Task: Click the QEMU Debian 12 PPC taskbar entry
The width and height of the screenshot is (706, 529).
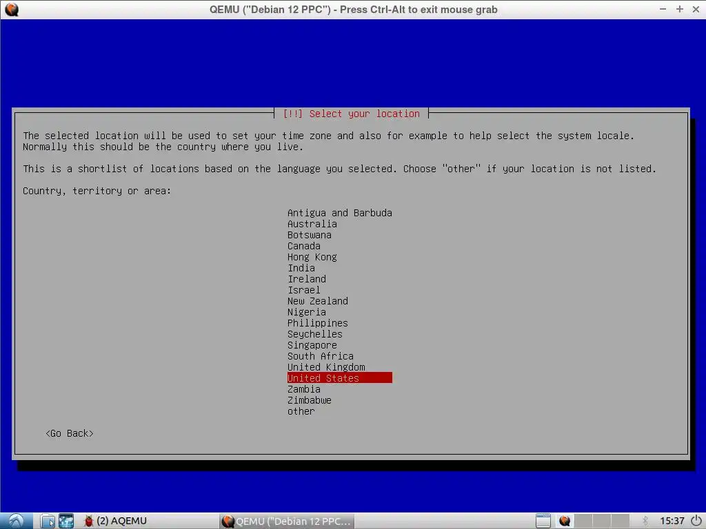Action: pos(287,521)
